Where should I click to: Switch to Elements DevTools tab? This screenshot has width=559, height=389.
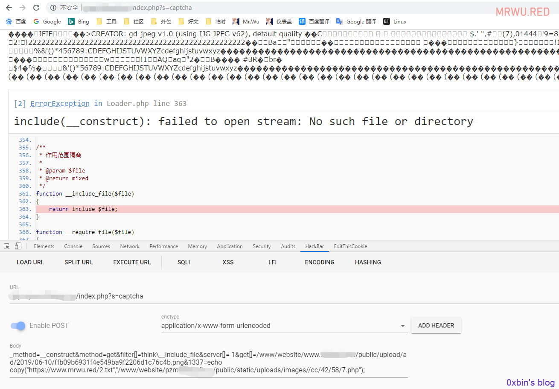44,246
